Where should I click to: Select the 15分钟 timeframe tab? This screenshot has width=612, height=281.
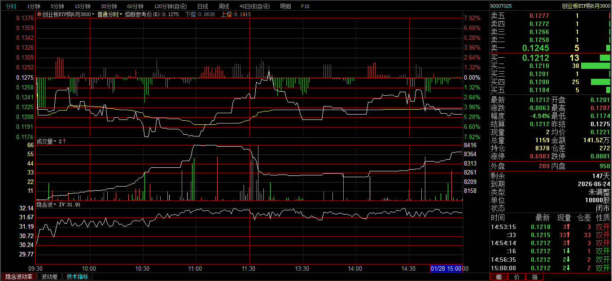point(82,6)
